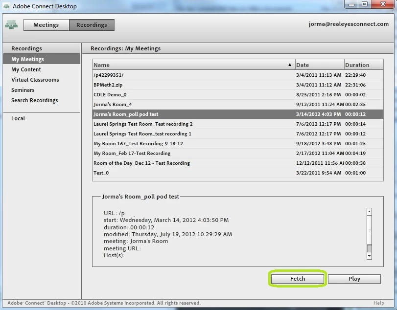Sort by the Date column header

coord(320,65)
